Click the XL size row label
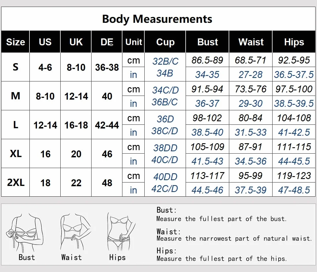This screenshot has height=272, width=317. point(16,154)
